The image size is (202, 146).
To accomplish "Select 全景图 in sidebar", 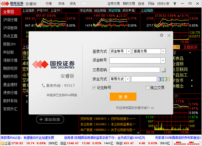I will click(11, 12).
